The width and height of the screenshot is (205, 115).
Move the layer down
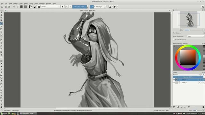point(182,107)
